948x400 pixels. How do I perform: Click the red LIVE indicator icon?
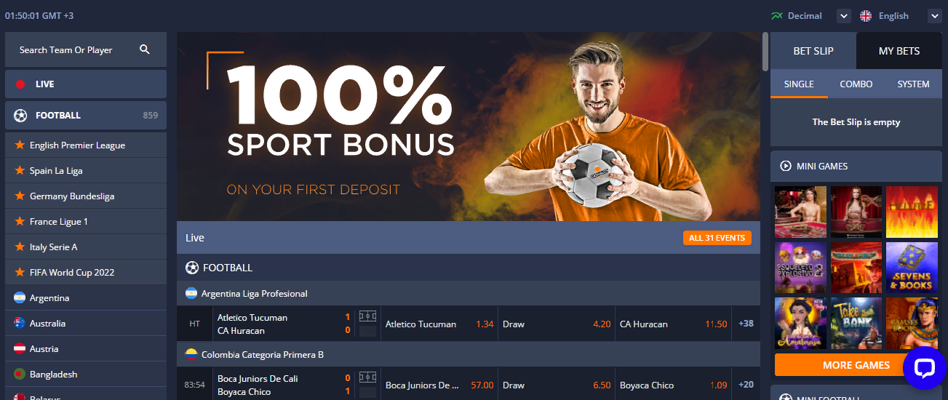pos(20,84)
